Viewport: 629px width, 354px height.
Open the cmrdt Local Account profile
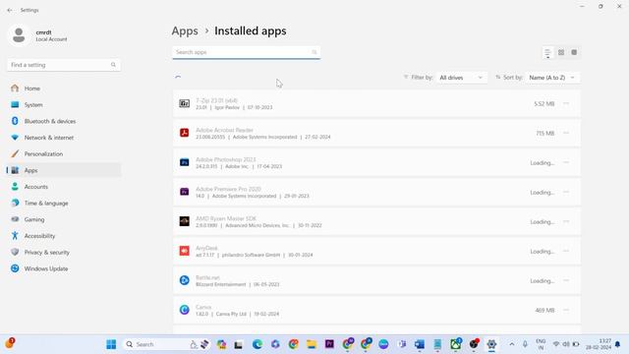(37, 35)
